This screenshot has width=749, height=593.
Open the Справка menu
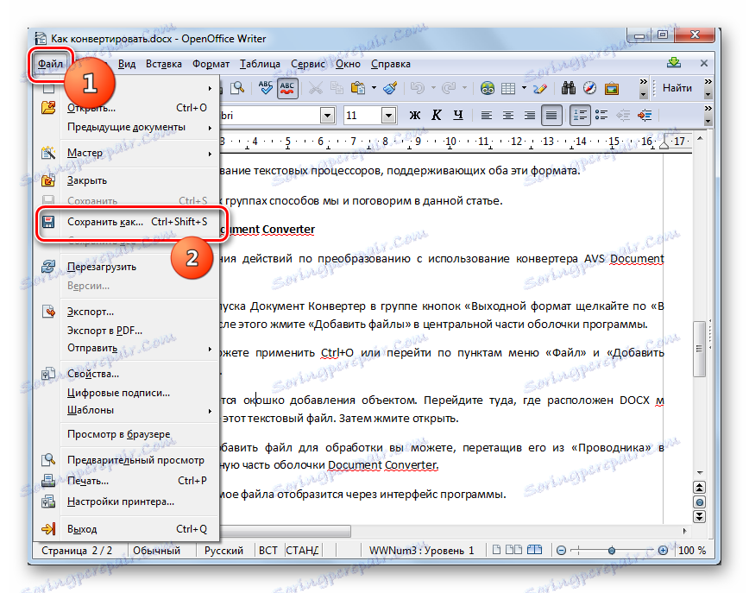pyautogui.click(x=390, y=64)
